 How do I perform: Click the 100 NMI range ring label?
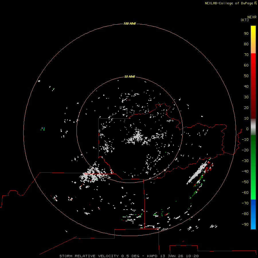click(130, 24)
